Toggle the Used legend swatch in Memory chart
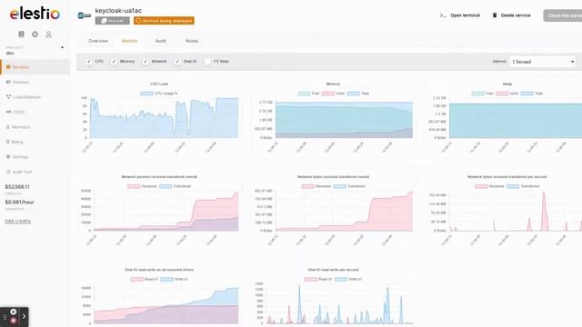 [328, 94]
